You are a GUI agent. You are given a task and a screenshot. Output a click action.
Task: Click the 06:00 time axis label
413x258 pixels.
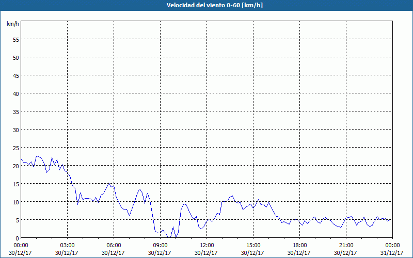[x=114, y=246]
